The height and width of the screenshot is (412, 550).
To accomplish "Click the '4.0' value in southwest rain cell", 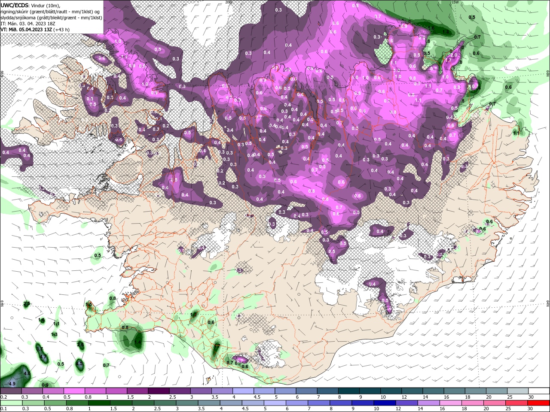I will click(27, 374).
